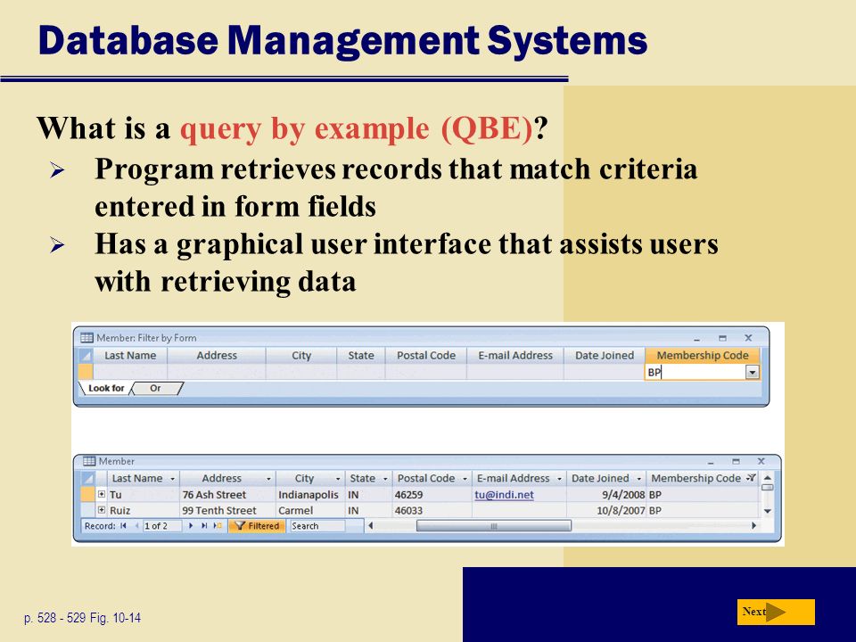This screenshot has height=642, width=856.
Task: Click select-all corner box in Filter by Form
Action: pos(86,356)
